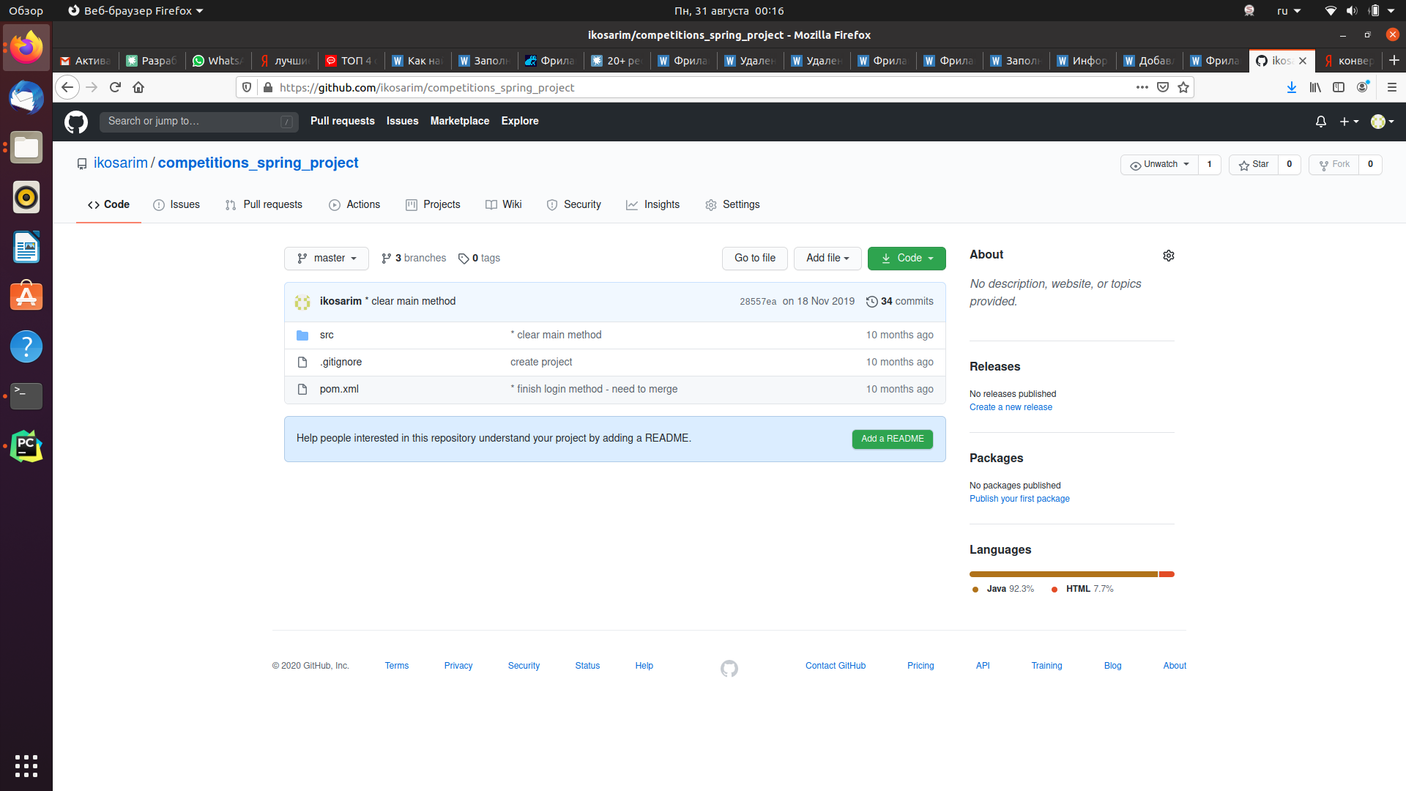Open Files from the Ubuntu dock
This screenshot has width=1406, height=791.
(26, 147)
